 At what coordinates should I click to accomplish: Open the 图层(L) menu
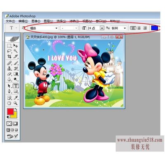click(48, 21)
